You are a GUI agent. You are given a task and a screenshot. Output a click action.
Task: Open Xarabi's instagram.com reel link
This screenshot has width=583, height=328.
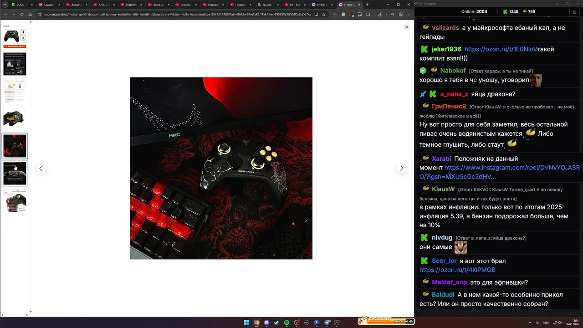coord(500,172)
